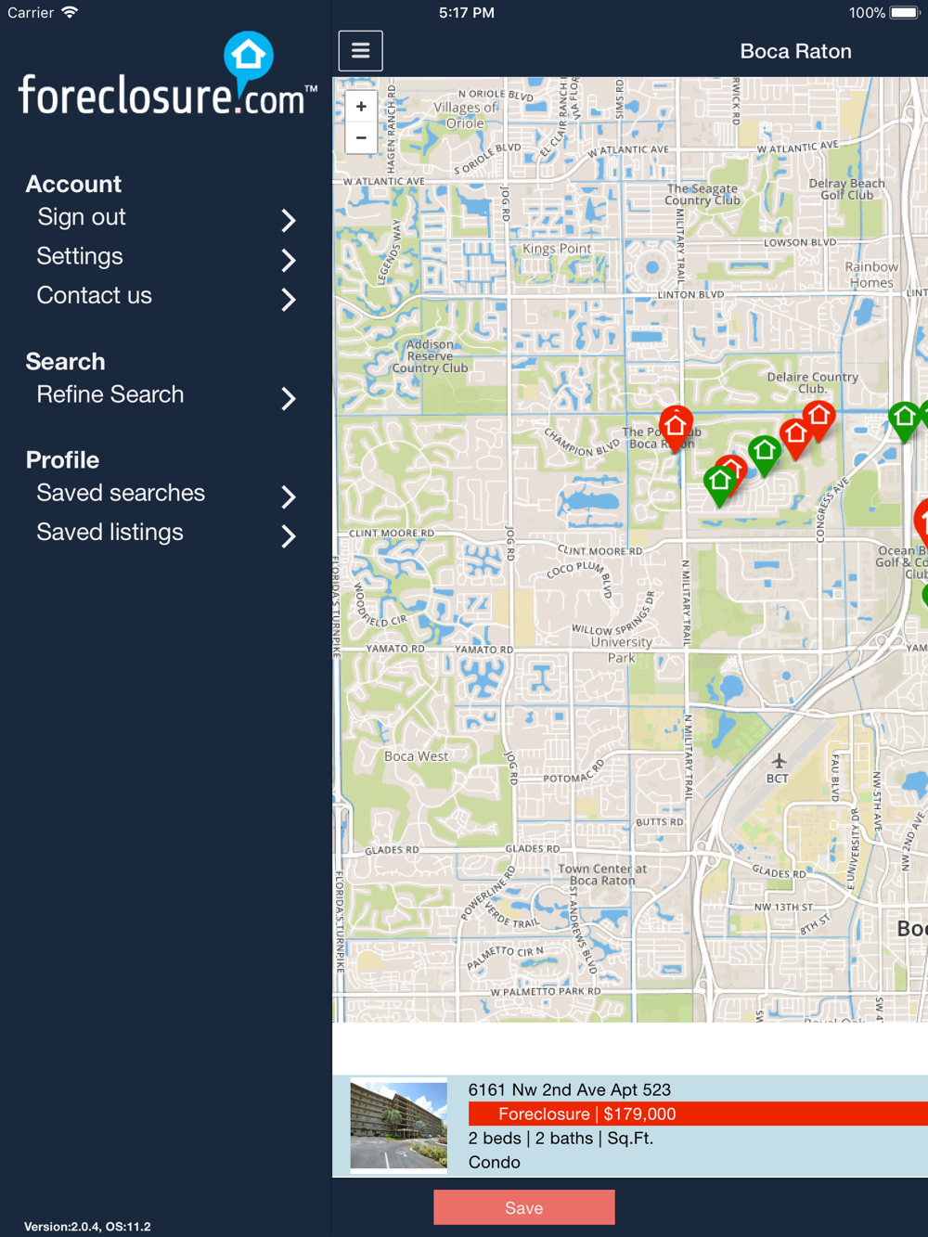Select the red pin over Polo Club label

click(676, 427)
